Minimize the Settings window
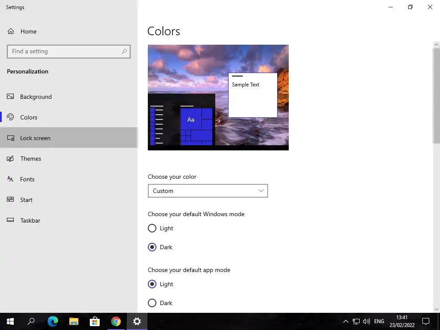Image resolution: width=440 pixels, height=330 pixels. (x=391, y=7)
